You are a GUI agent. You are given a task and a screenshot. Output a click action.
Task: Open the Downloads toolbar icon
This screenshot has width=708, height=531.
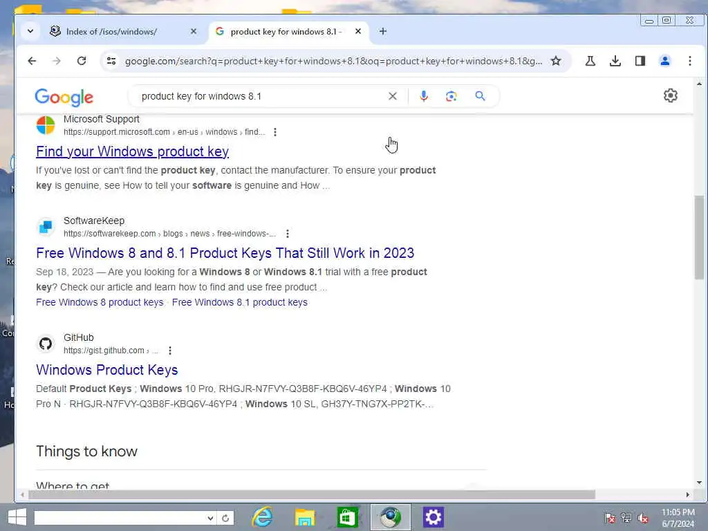615,61
